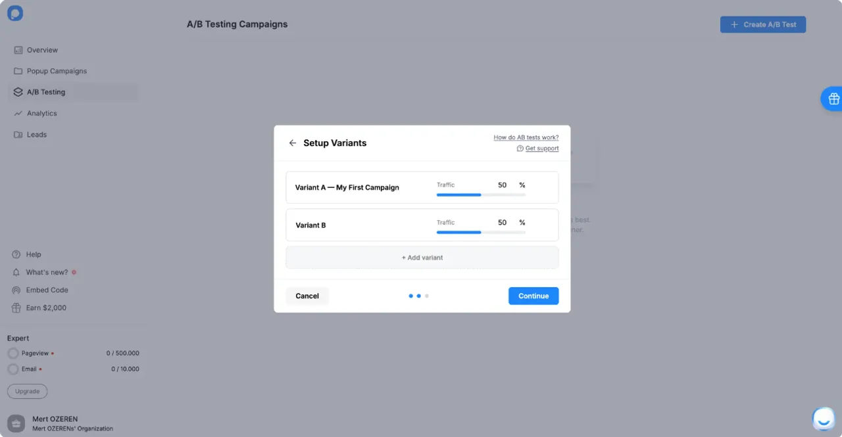The image size is (842, 437).
Task: Click the Upgrade button
Action: pyautogui.click(x=28, y=391)
